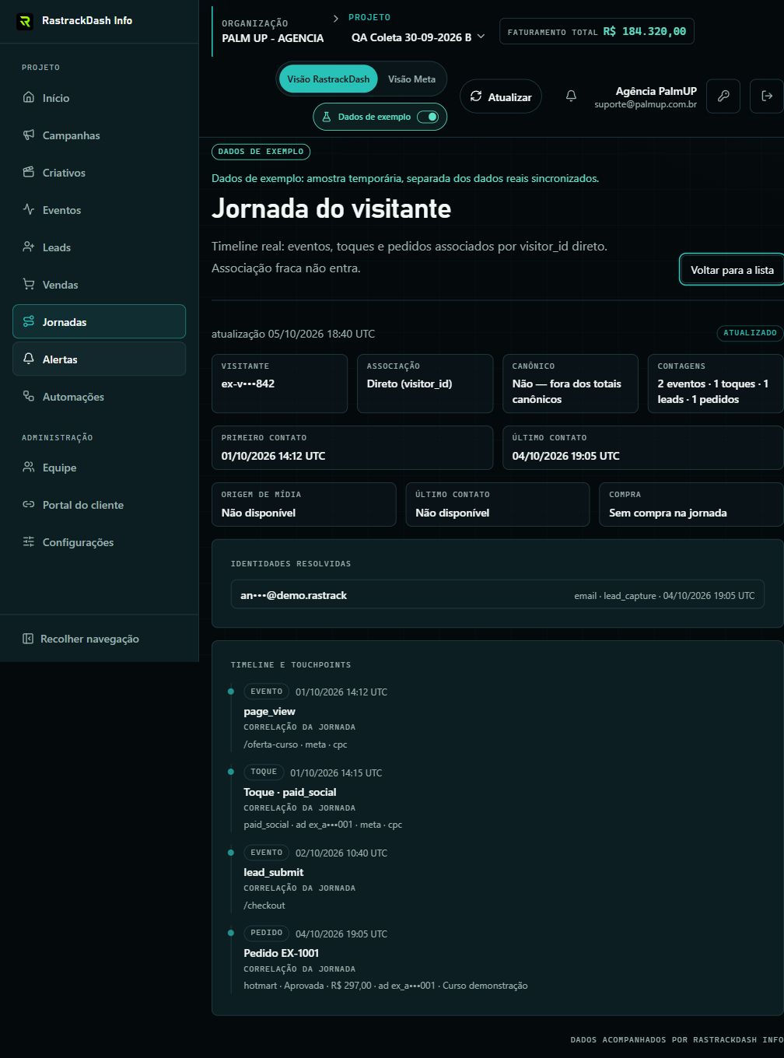Click the Equipe people icon
Screen dimensions: 784x1058
[29, 468]
